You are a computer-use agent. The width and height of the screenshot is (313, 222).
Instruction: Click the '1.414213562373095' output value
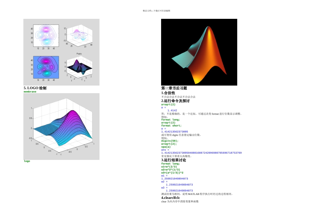click(175, 132)
